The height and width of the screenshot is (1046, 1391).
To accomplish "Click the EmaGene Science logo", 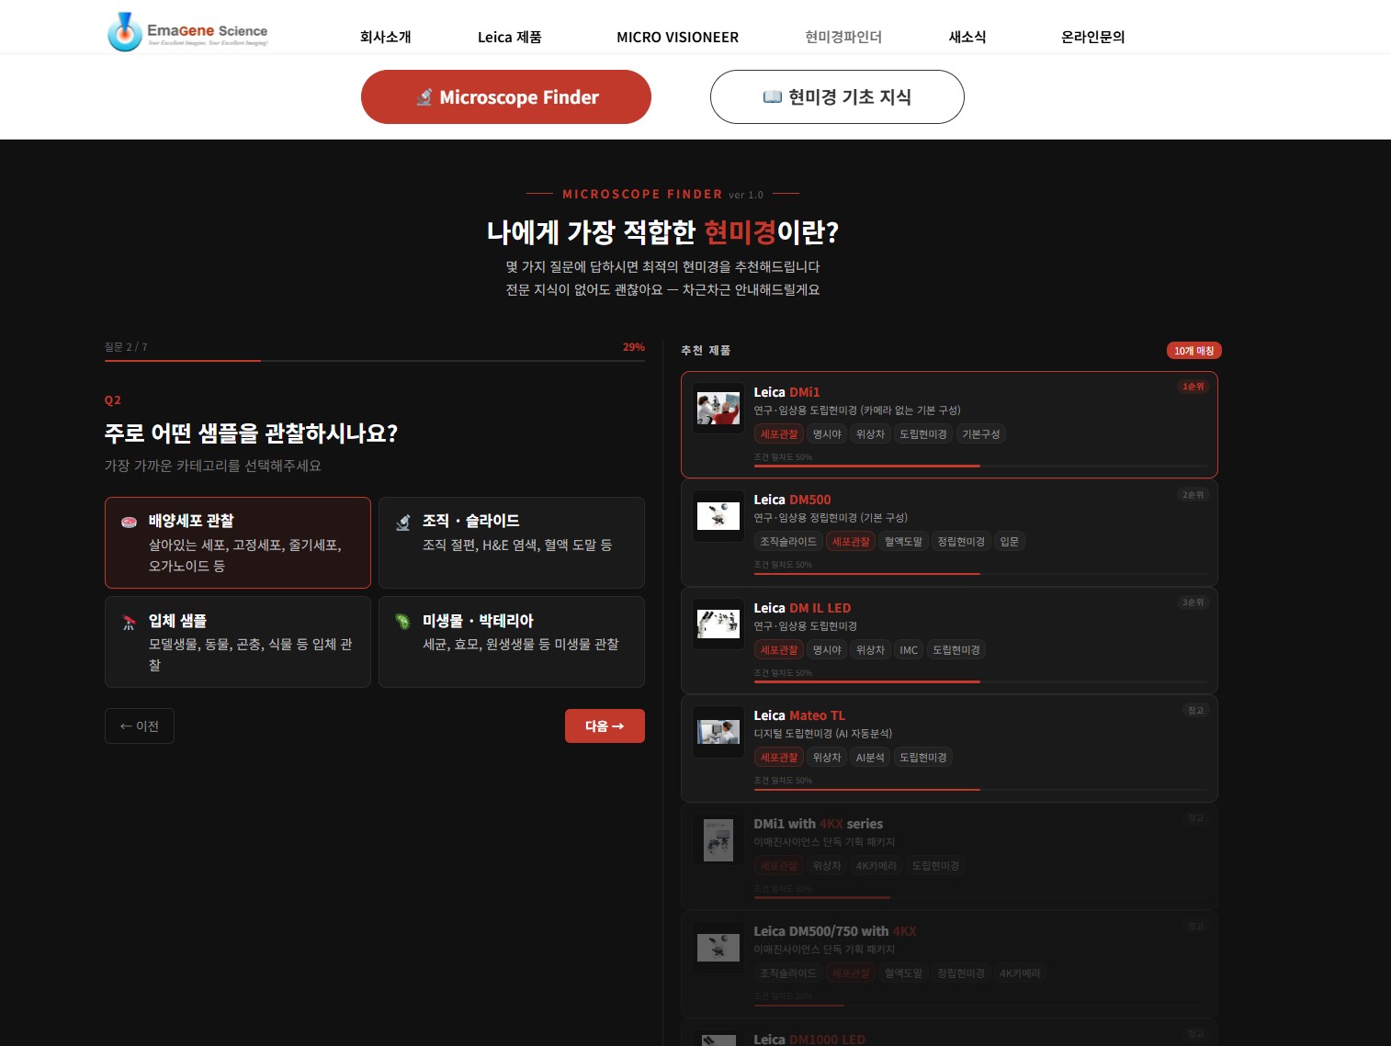I will [x=188, y=32].
